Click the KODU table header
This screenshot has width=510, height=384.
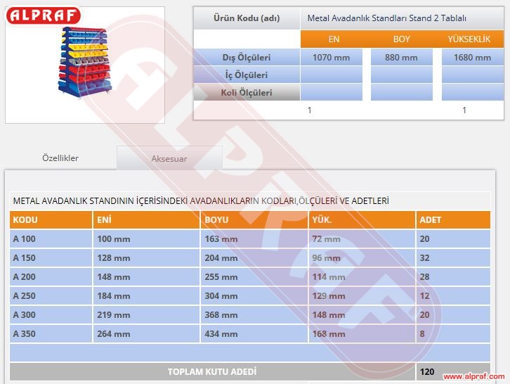click(x=51, y=219)
